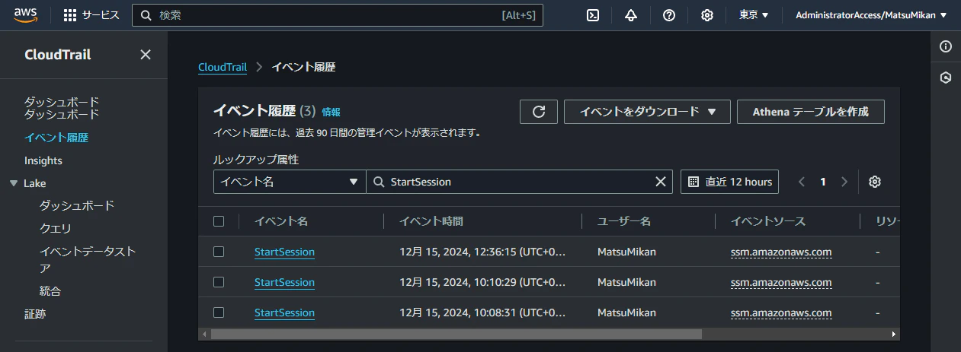
Task: Select the 12:36:15 StartSession row checkbox
Action: (x=219, y=252)
